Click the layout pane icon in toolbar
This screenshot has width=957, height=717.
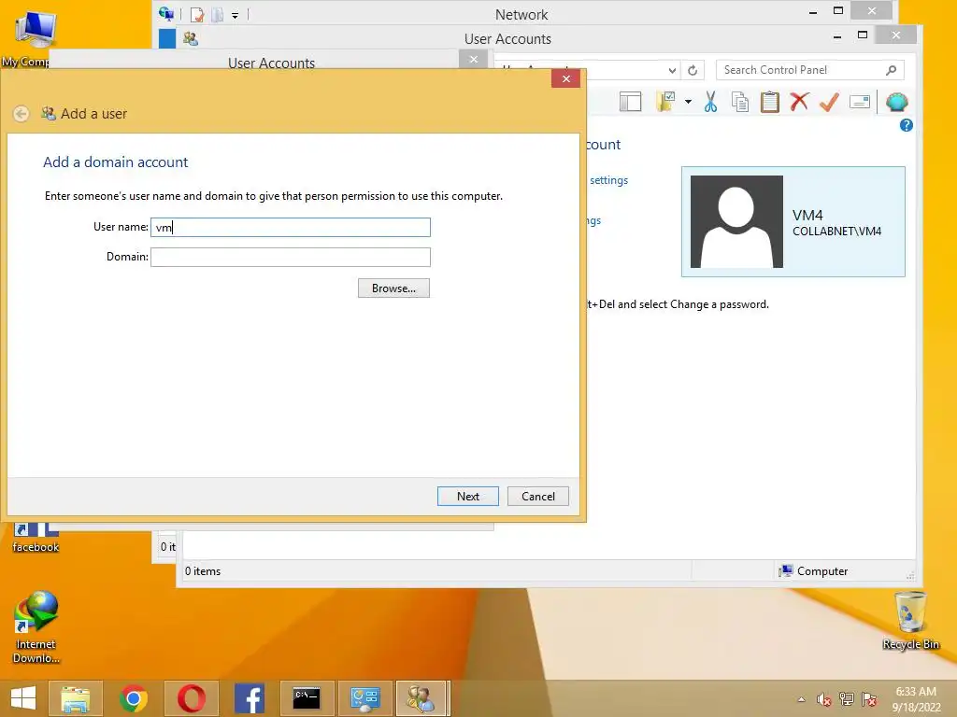pos(631,102)
